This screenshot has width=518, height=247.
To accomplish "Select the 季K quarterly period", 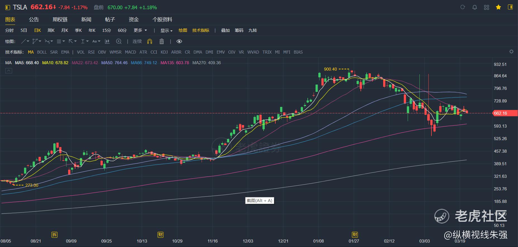I will click(x=78, y=30).
